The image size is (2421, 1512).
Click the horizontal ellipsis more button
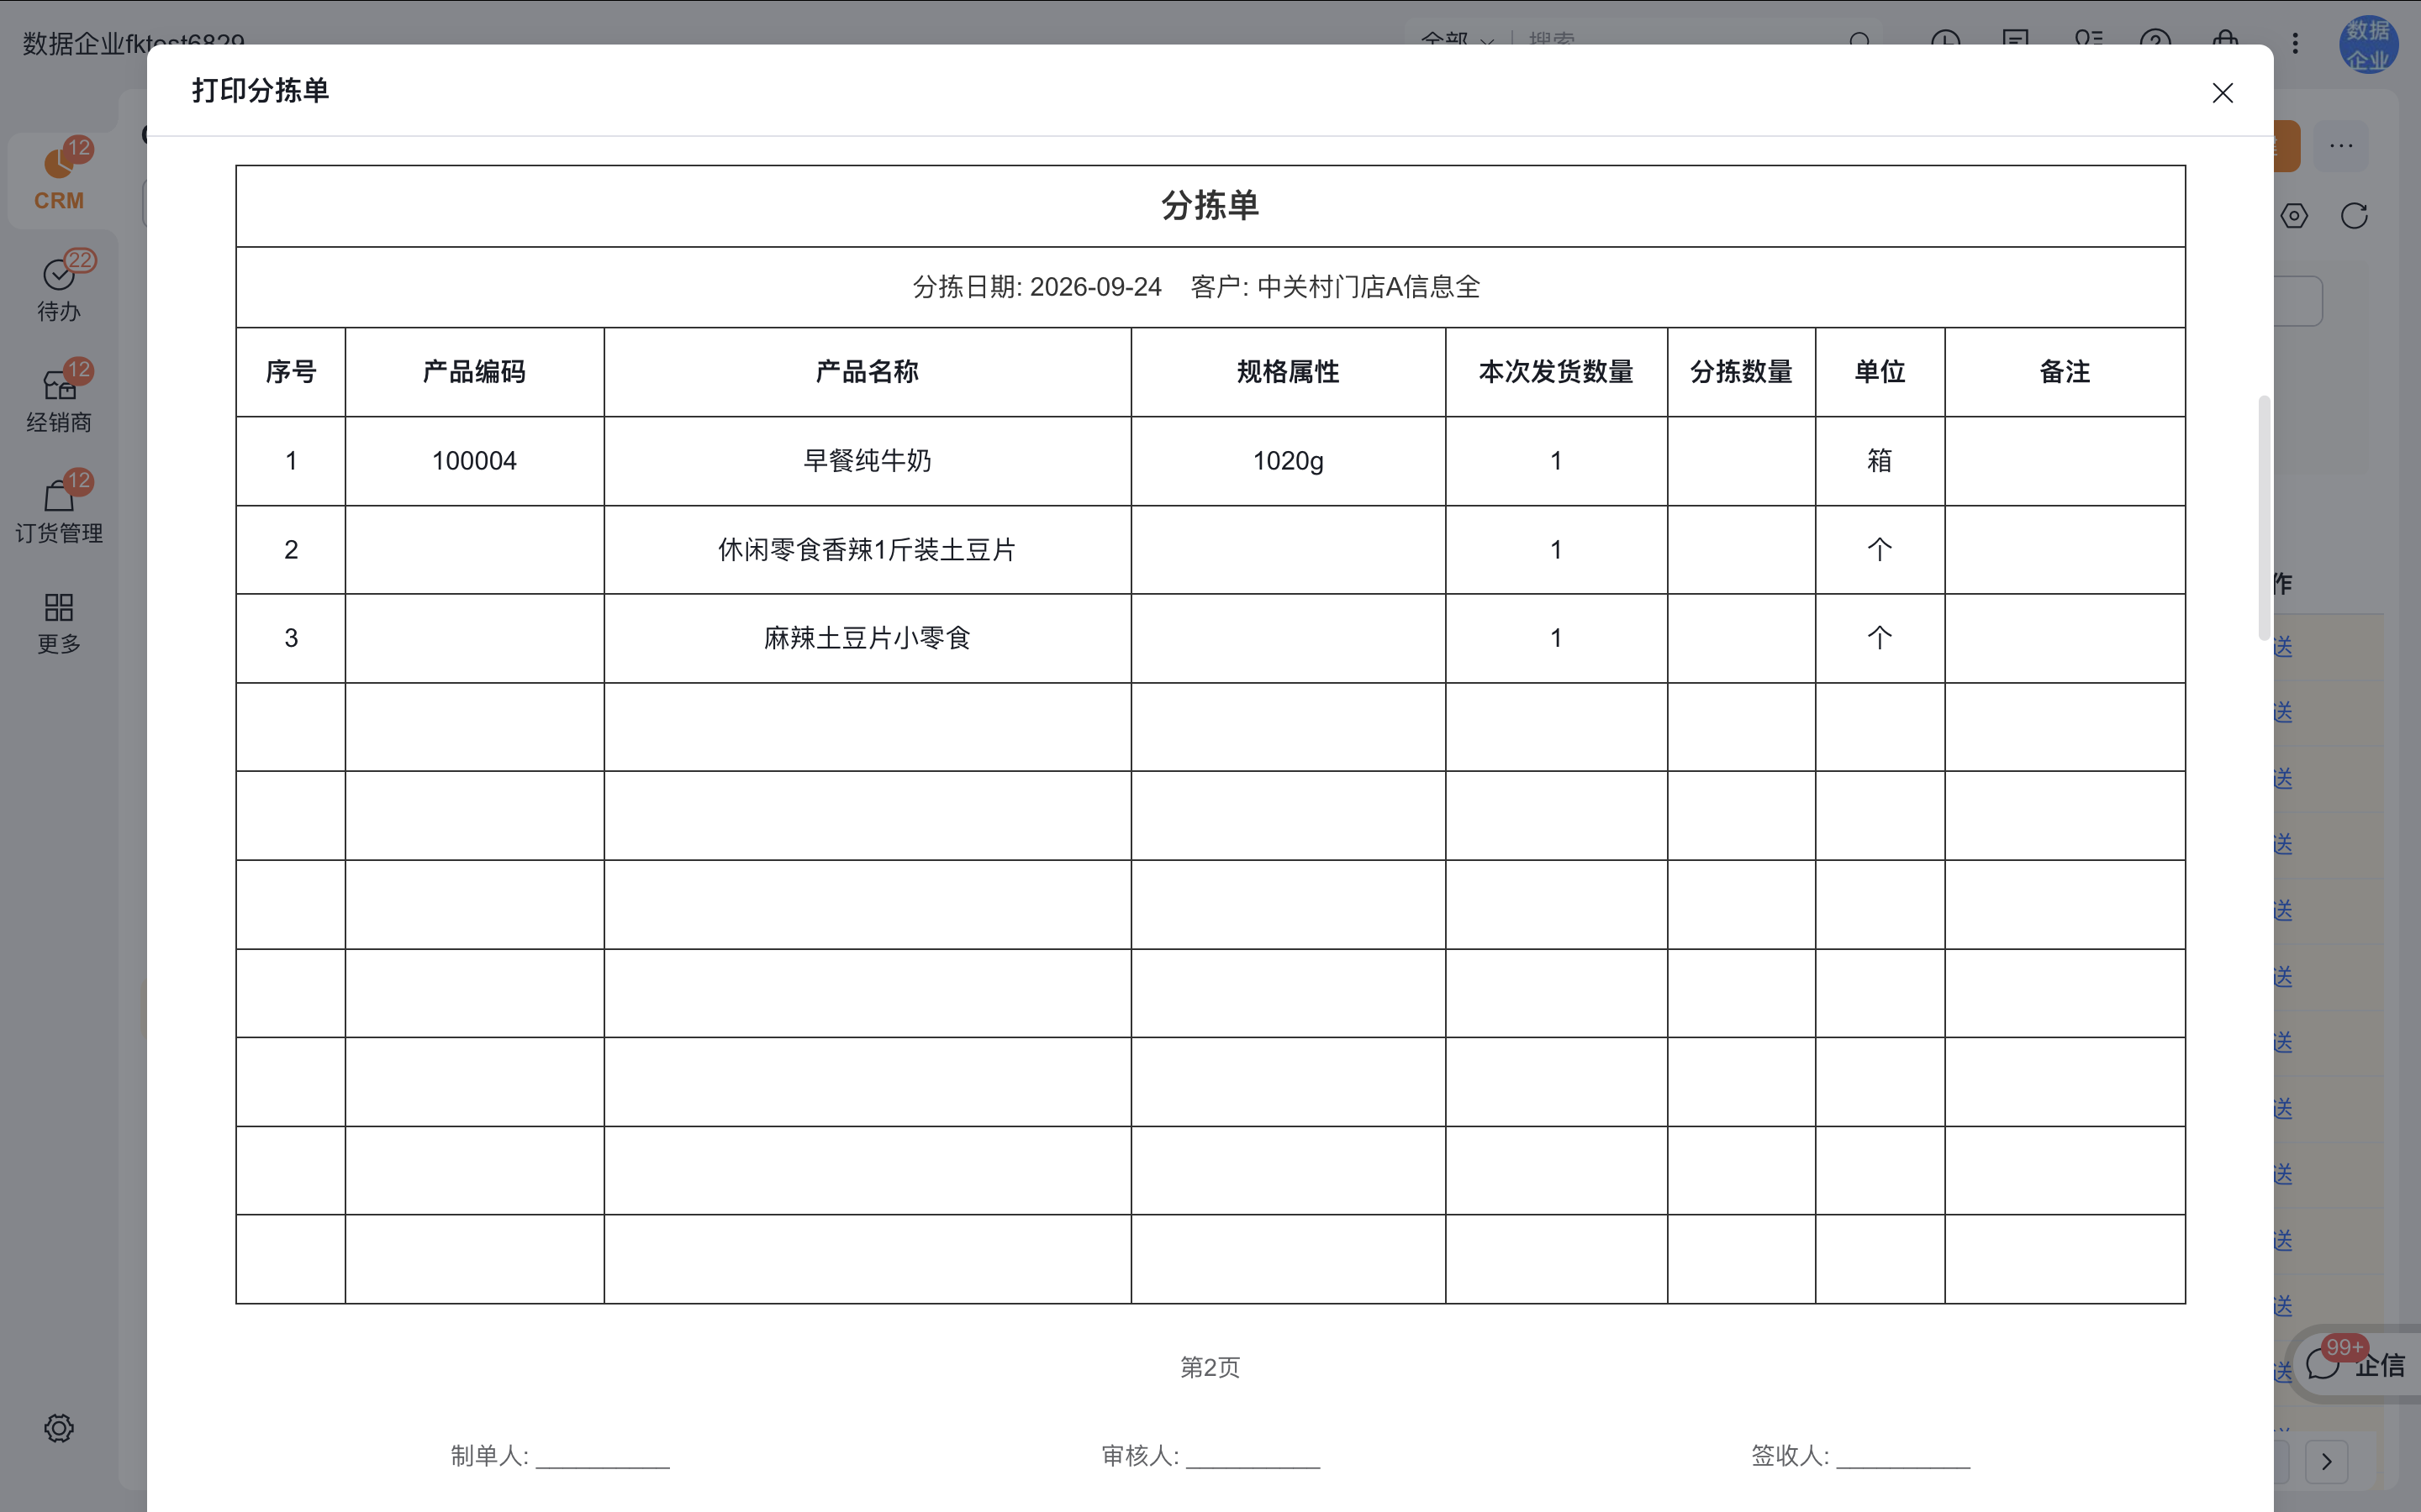tap(2341, 146)
